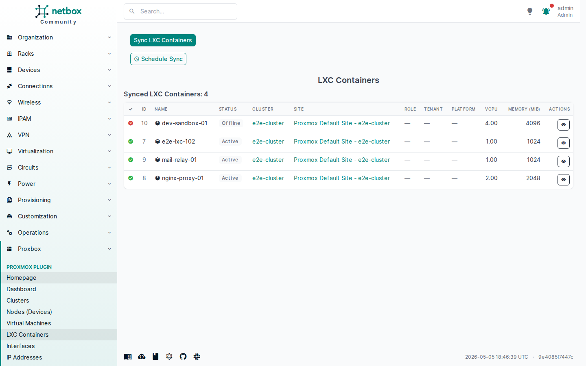Image resolution: width=586 pixels, height=366 pixels.
Task: Open the Nodes (Devices) menu item
Action: (59, 312)
